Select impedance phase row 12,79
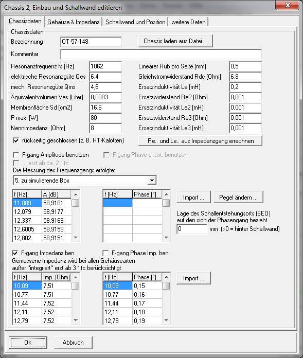 point(132,321)
